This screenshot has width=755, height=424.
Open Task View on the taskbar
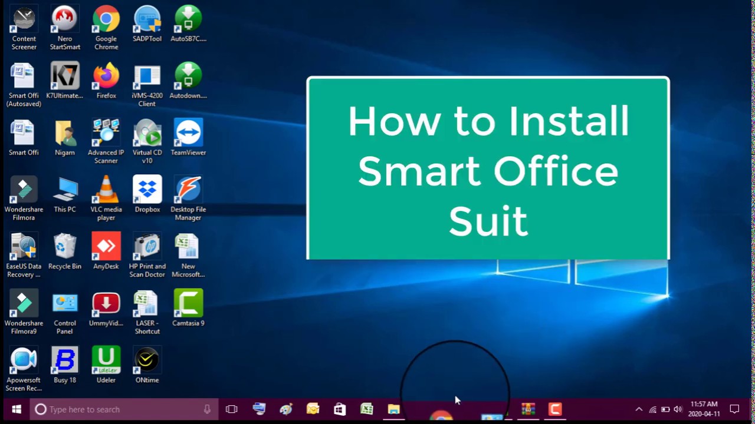231,409
